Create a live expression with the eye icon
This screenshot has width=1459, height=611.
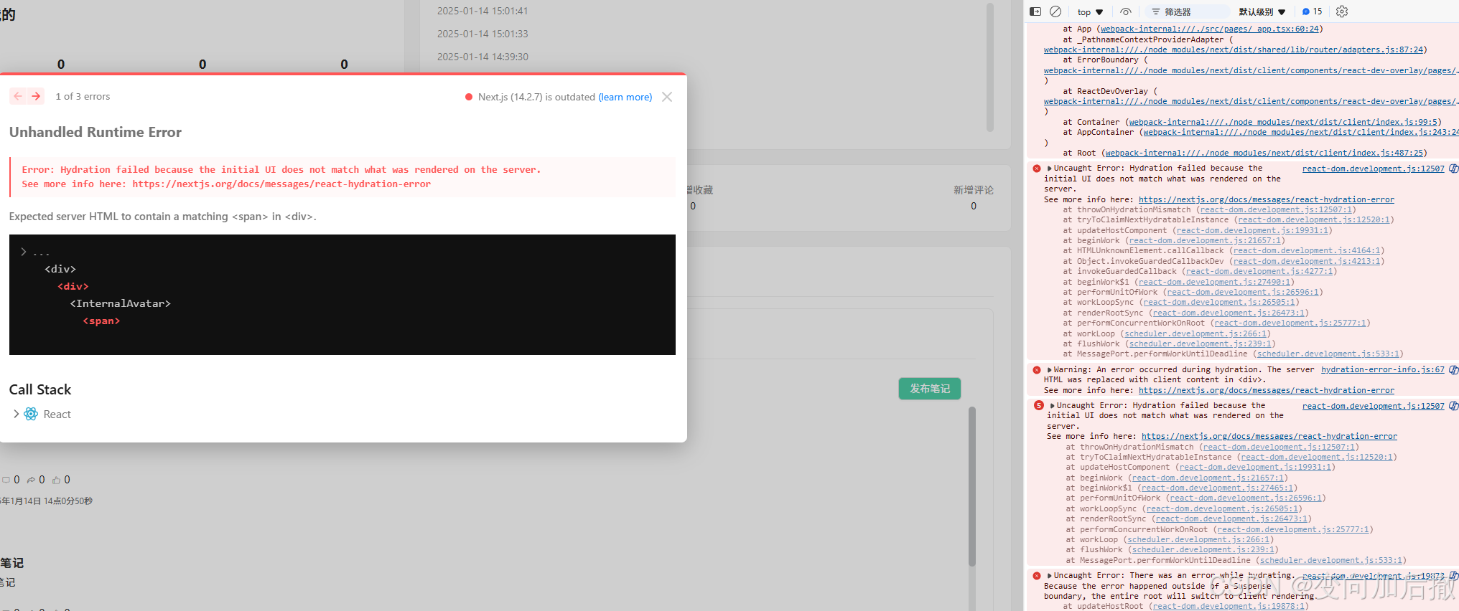[1126, 11]
